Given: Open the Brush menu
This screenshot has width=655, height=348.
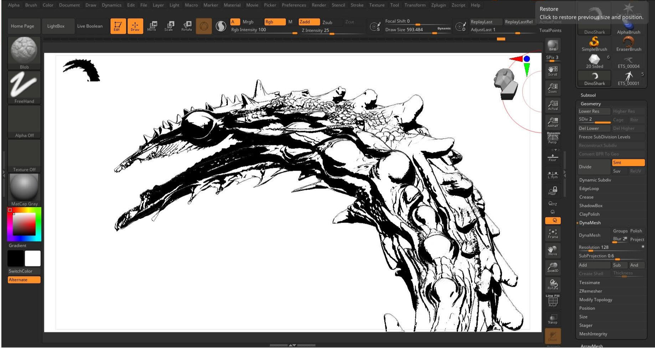Looking at the screenshot, I should [x=31, y=5].
